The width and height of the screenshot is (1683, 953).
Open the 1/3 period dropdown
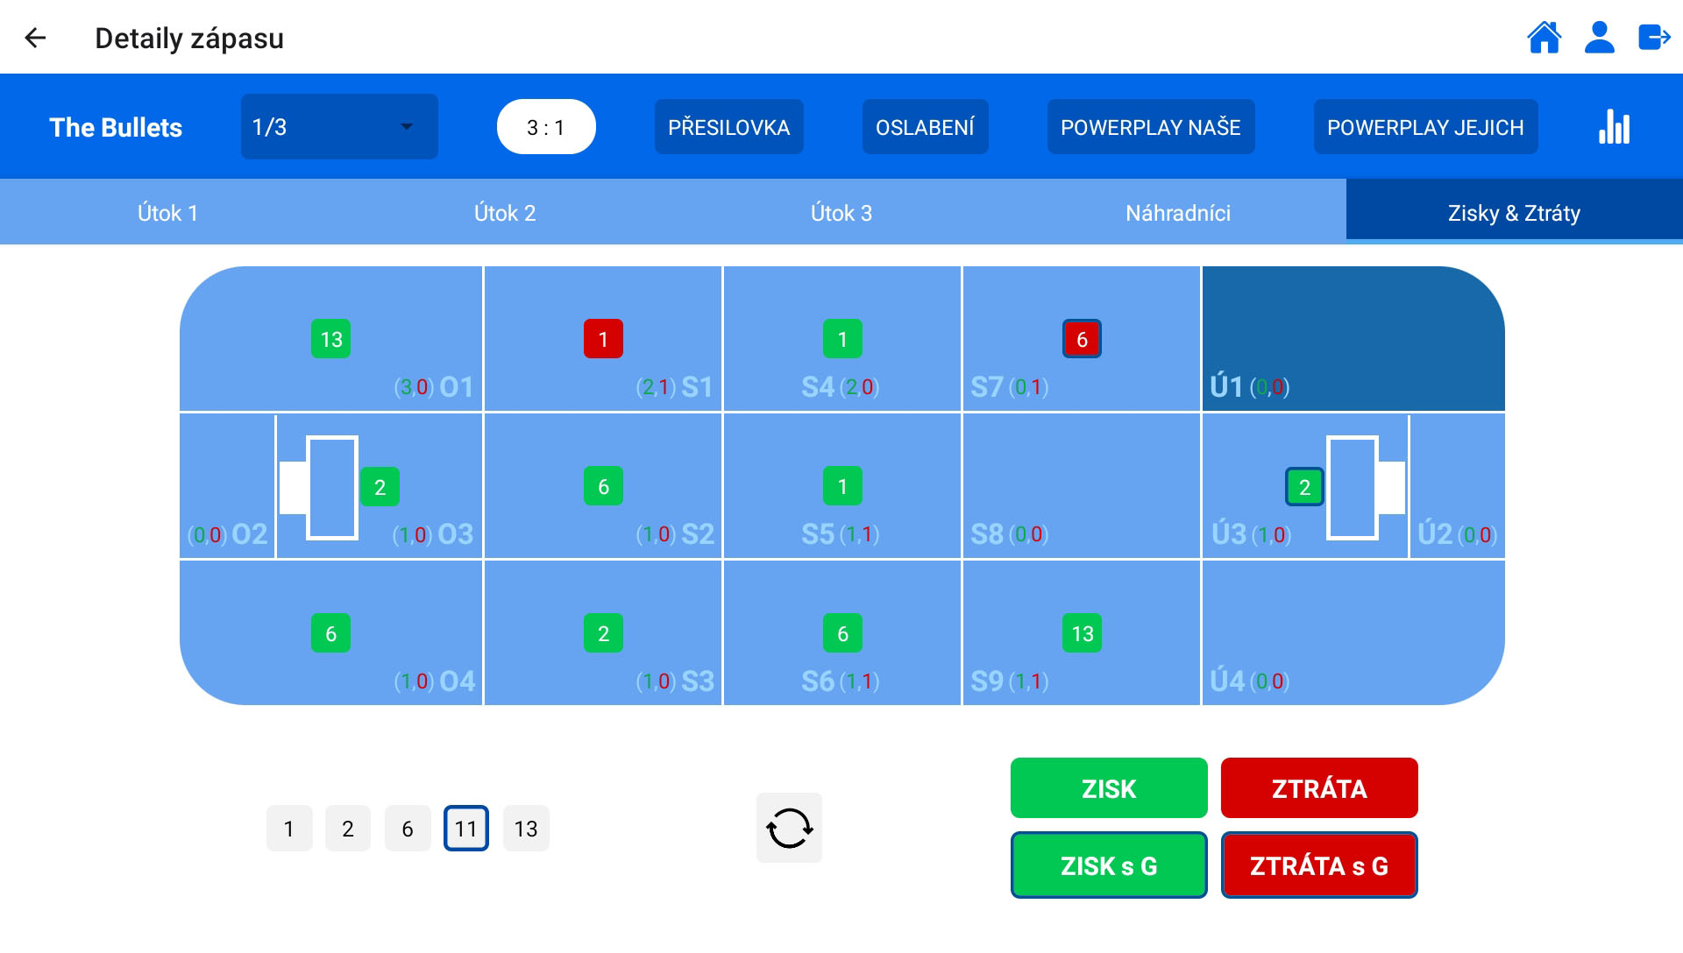[338, 128]
